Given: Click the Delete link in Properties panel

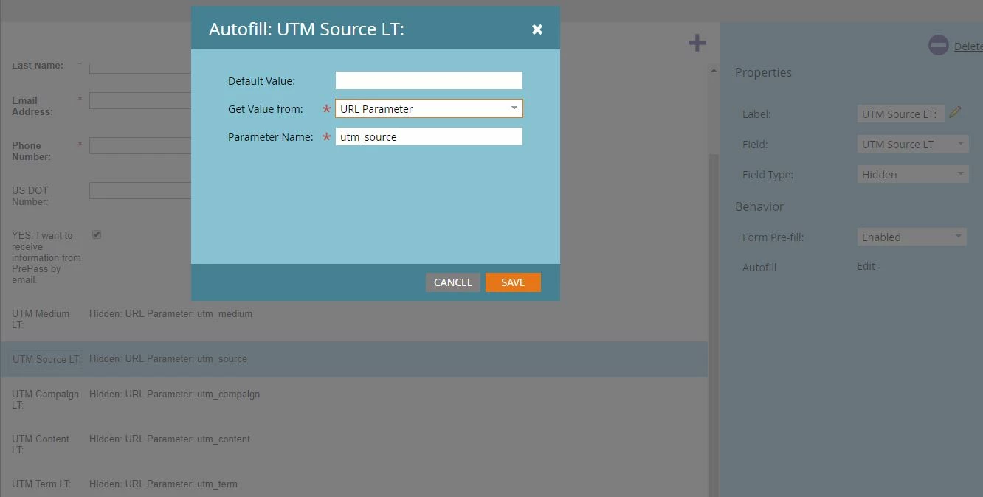Looking at the screenshot, I should click(968, 46).
